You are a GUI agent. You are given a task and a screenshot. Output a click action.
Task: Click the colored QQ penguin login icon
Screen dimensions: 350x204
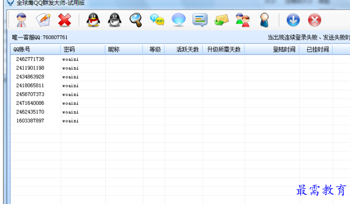(x=93, y=20)
